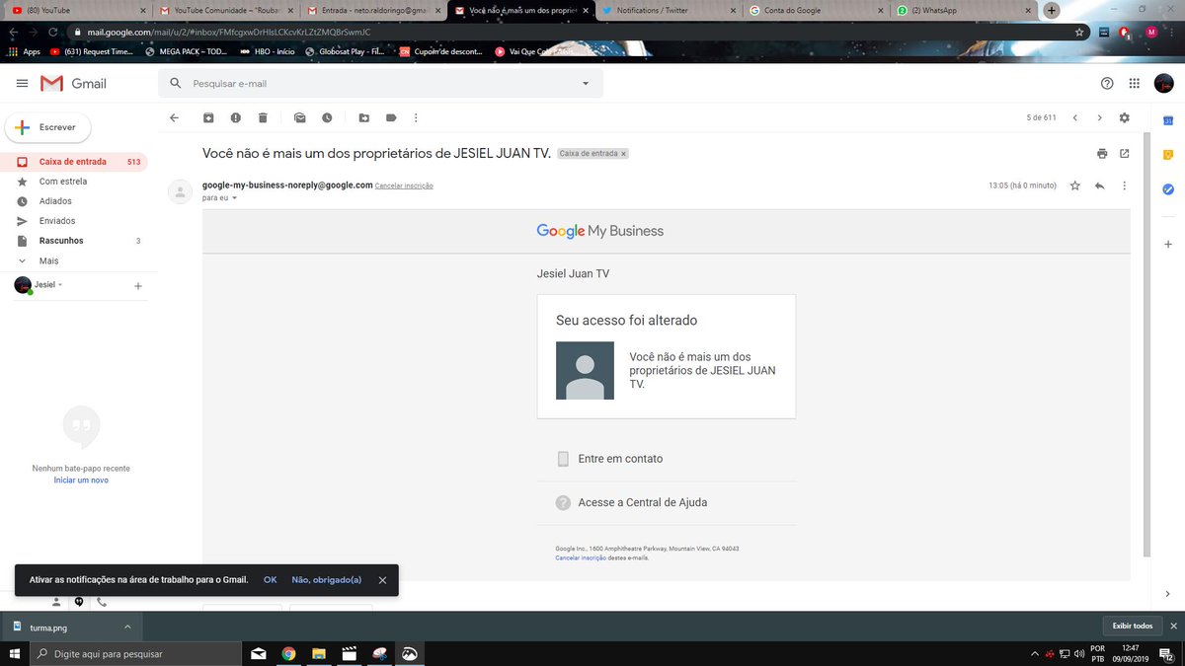The height and width of the screenshot is (666, 1185).
Task: Open turma.png download options arrow
Action: click(x=127, y=627)
